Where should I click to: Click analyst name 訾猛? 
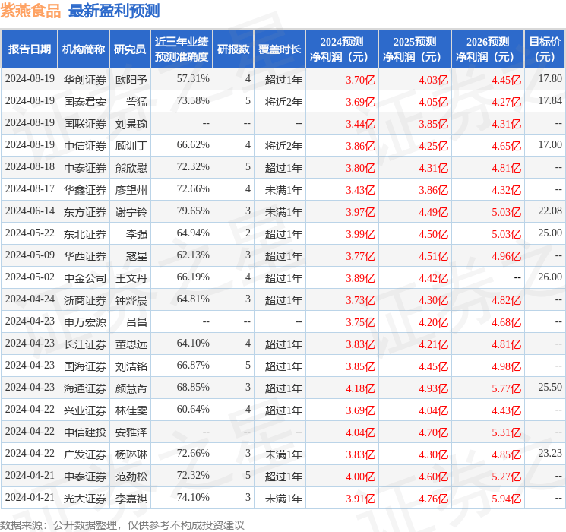click(137, 102)
